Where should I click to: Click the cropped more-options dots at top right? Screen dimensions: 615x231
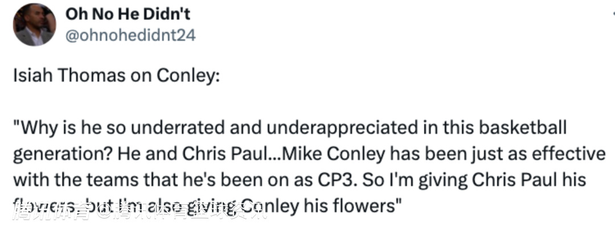(613, 14)
